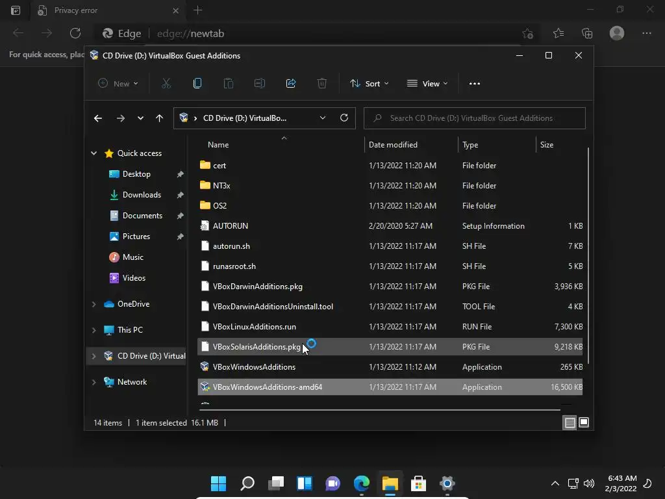Go up one folder level

[159, 118]
